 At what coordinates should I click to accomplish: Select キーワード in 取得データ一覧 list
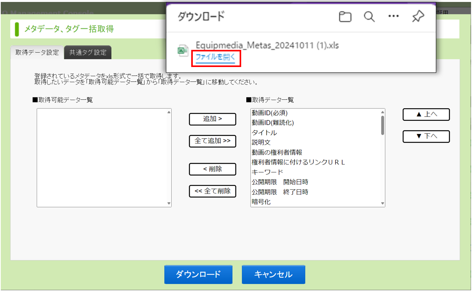click(267, 172)
